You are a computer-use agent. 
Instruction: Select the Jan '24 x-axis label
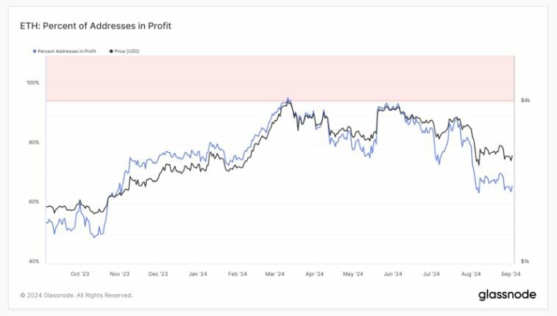pyautogui.click(x=198, y=273)
